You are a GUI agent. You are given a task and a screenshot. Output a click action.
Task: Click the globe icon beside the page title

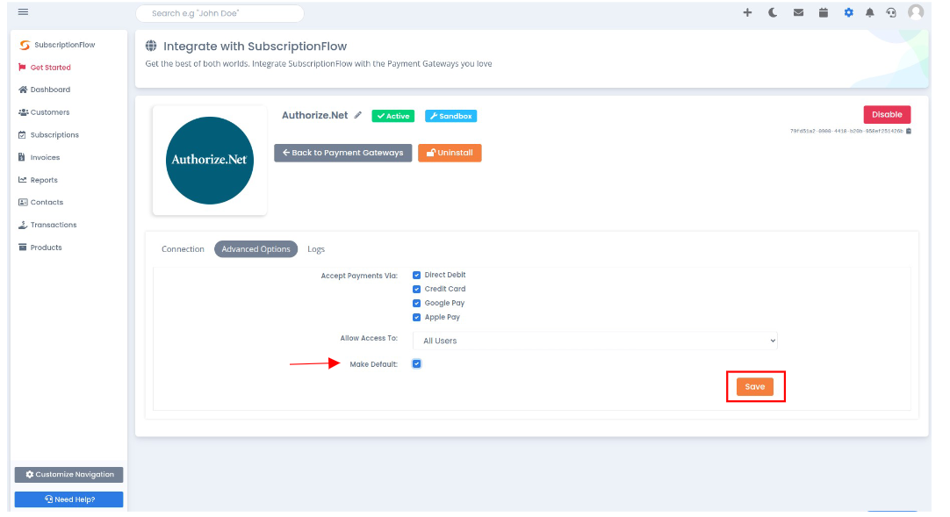click(152, 46)
